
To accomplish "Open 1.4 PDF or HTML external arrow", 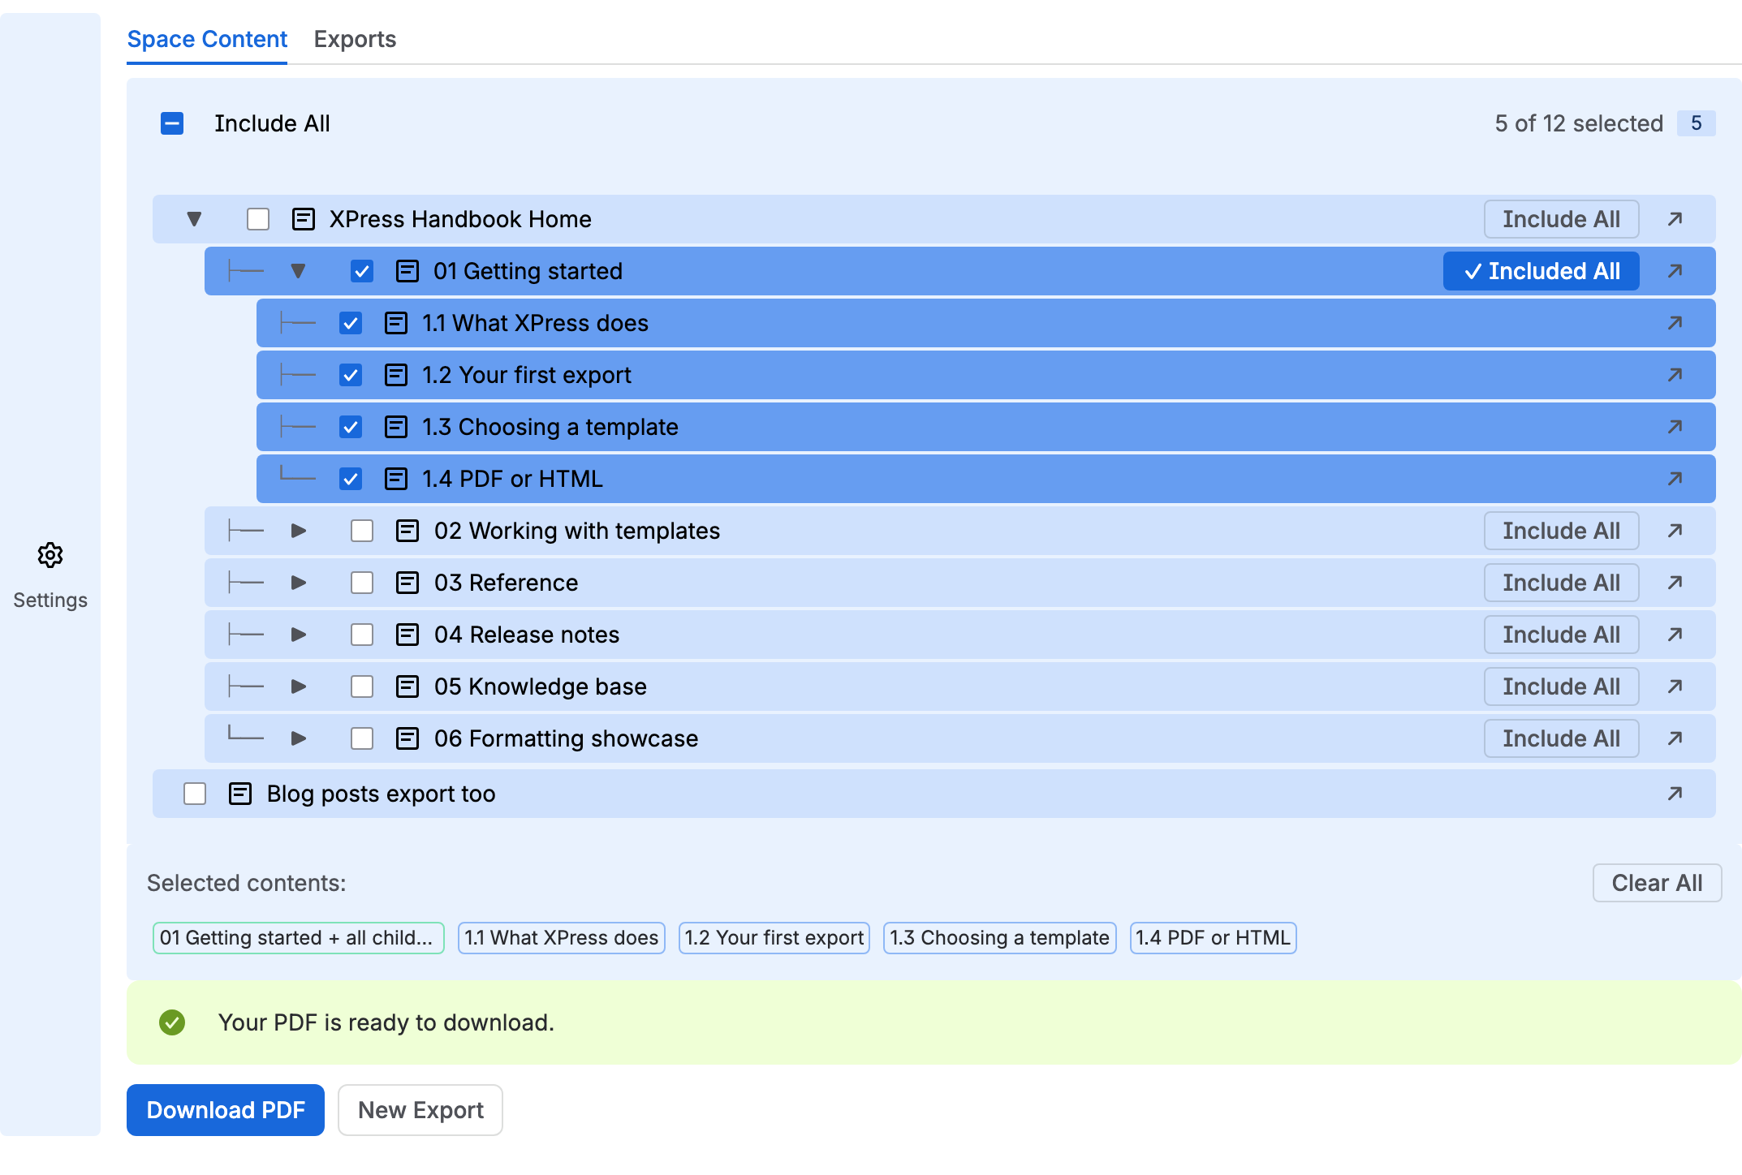I will click(x=1675, y=479).
